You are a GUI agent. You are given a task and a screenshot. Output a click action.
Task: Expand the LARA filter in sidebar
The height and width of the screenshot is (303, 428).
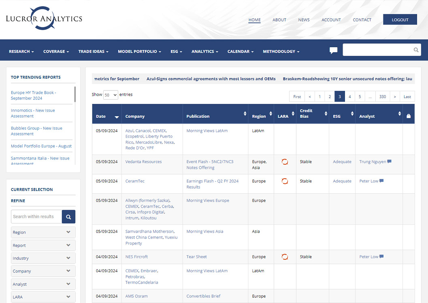[43, 297]
